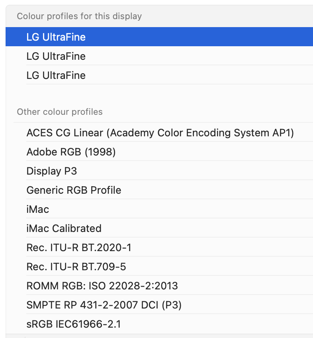Apply the Rec. ITU-R BT.709-5 profile
The width and height of the screenshot is (313, 338).
[76, 267]
